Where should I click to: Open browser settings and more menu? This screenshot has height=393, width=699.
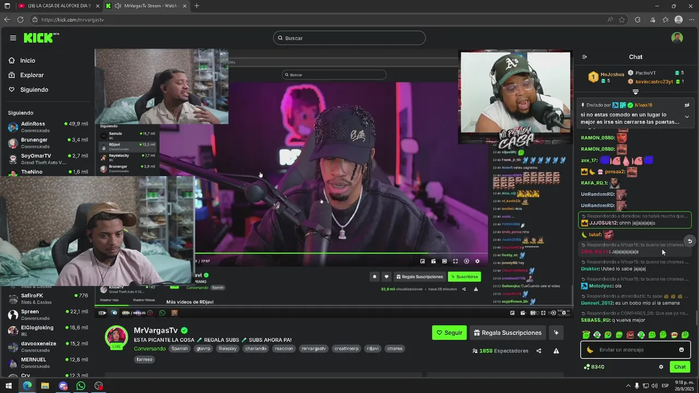click(691, 20)
